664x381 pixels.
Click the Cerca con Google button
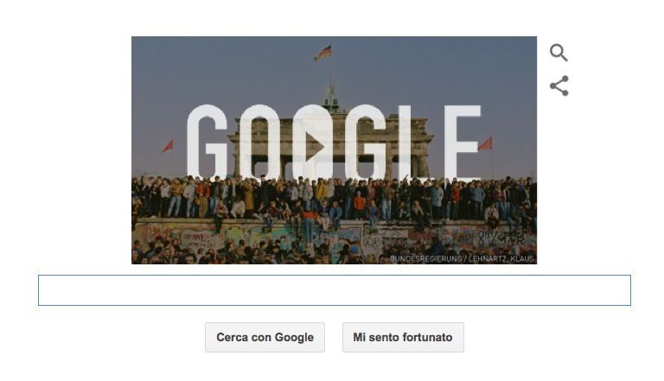pyautogui.click(x=265, y=338)
